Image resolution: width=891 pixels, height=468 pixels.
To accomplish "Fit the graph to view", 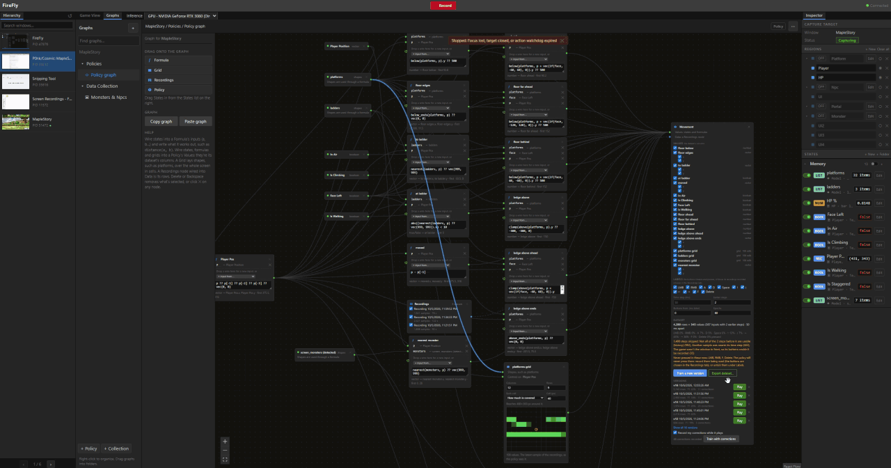I will 225,460.
